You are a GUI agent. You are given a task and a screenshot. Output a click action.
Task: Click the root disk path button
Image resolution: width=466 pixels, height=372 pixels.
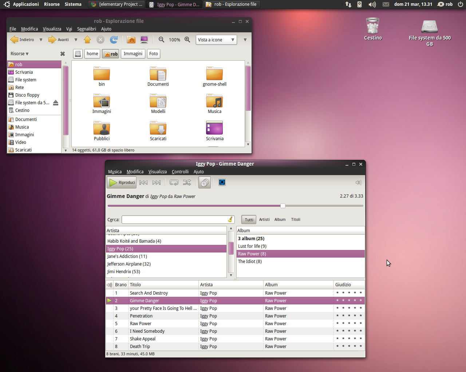pyautogui.click(x=78, y=54)
